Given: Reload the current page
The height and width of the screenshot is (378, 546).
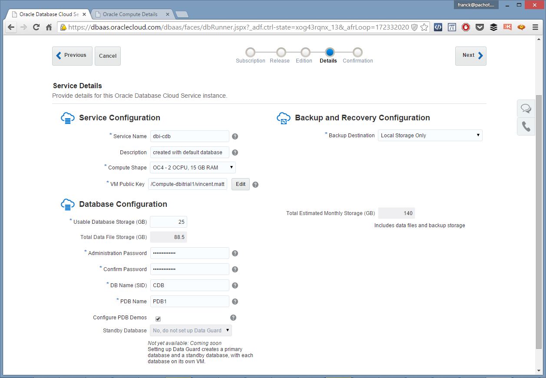Looking at the screenshot, I should point(36,27).
